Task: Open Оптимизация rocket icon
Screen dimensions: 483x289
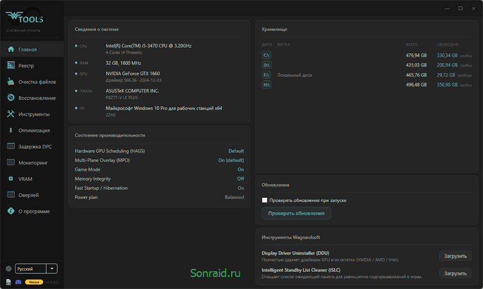Action: (x=11, y=130)
